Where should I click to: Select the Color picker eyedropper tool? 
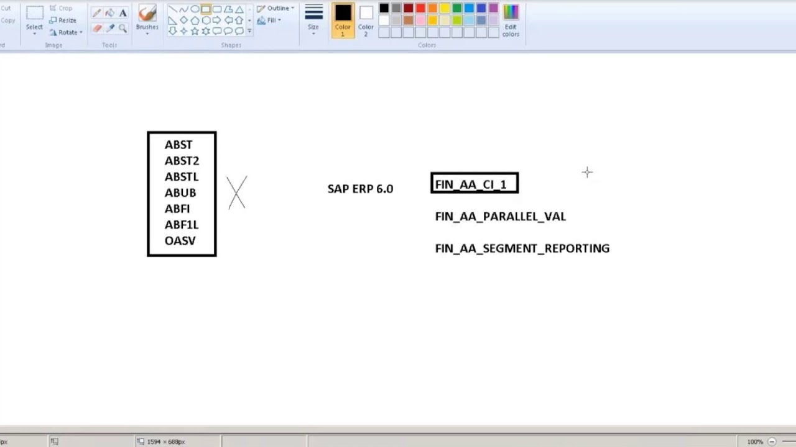point(109,29)
